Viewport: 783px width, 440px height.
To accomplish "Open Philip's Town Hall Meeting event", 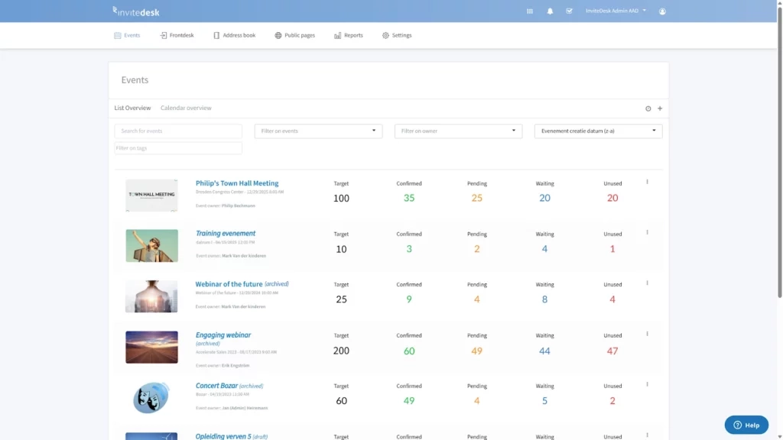I will pos(237,183).
